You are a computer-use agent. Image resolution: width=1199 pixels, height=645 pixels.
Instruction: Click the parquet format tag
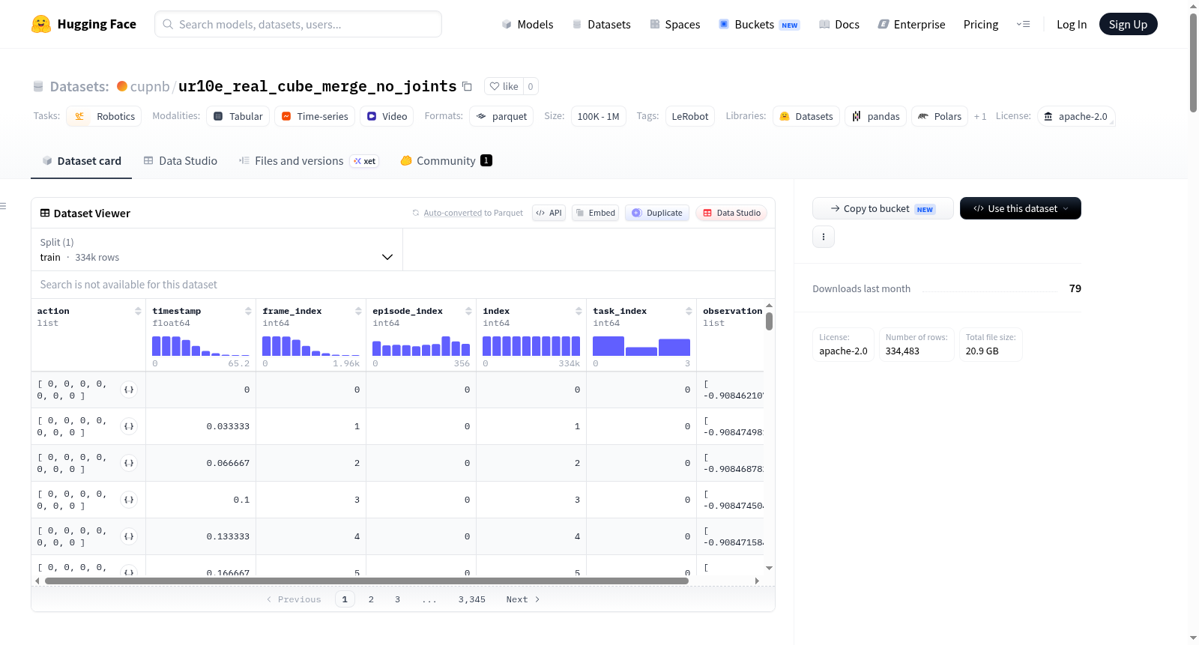click(x=501, y=116)
